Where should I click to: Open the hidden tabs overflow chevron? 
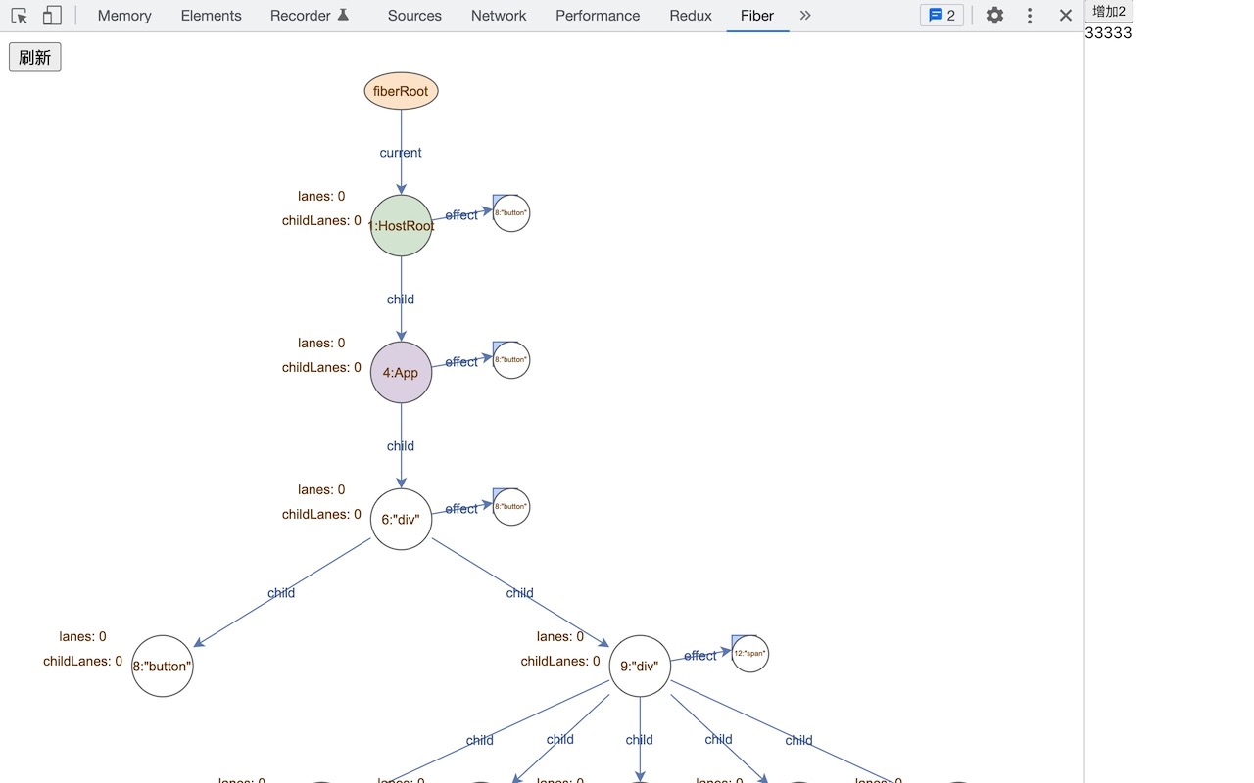805,16
